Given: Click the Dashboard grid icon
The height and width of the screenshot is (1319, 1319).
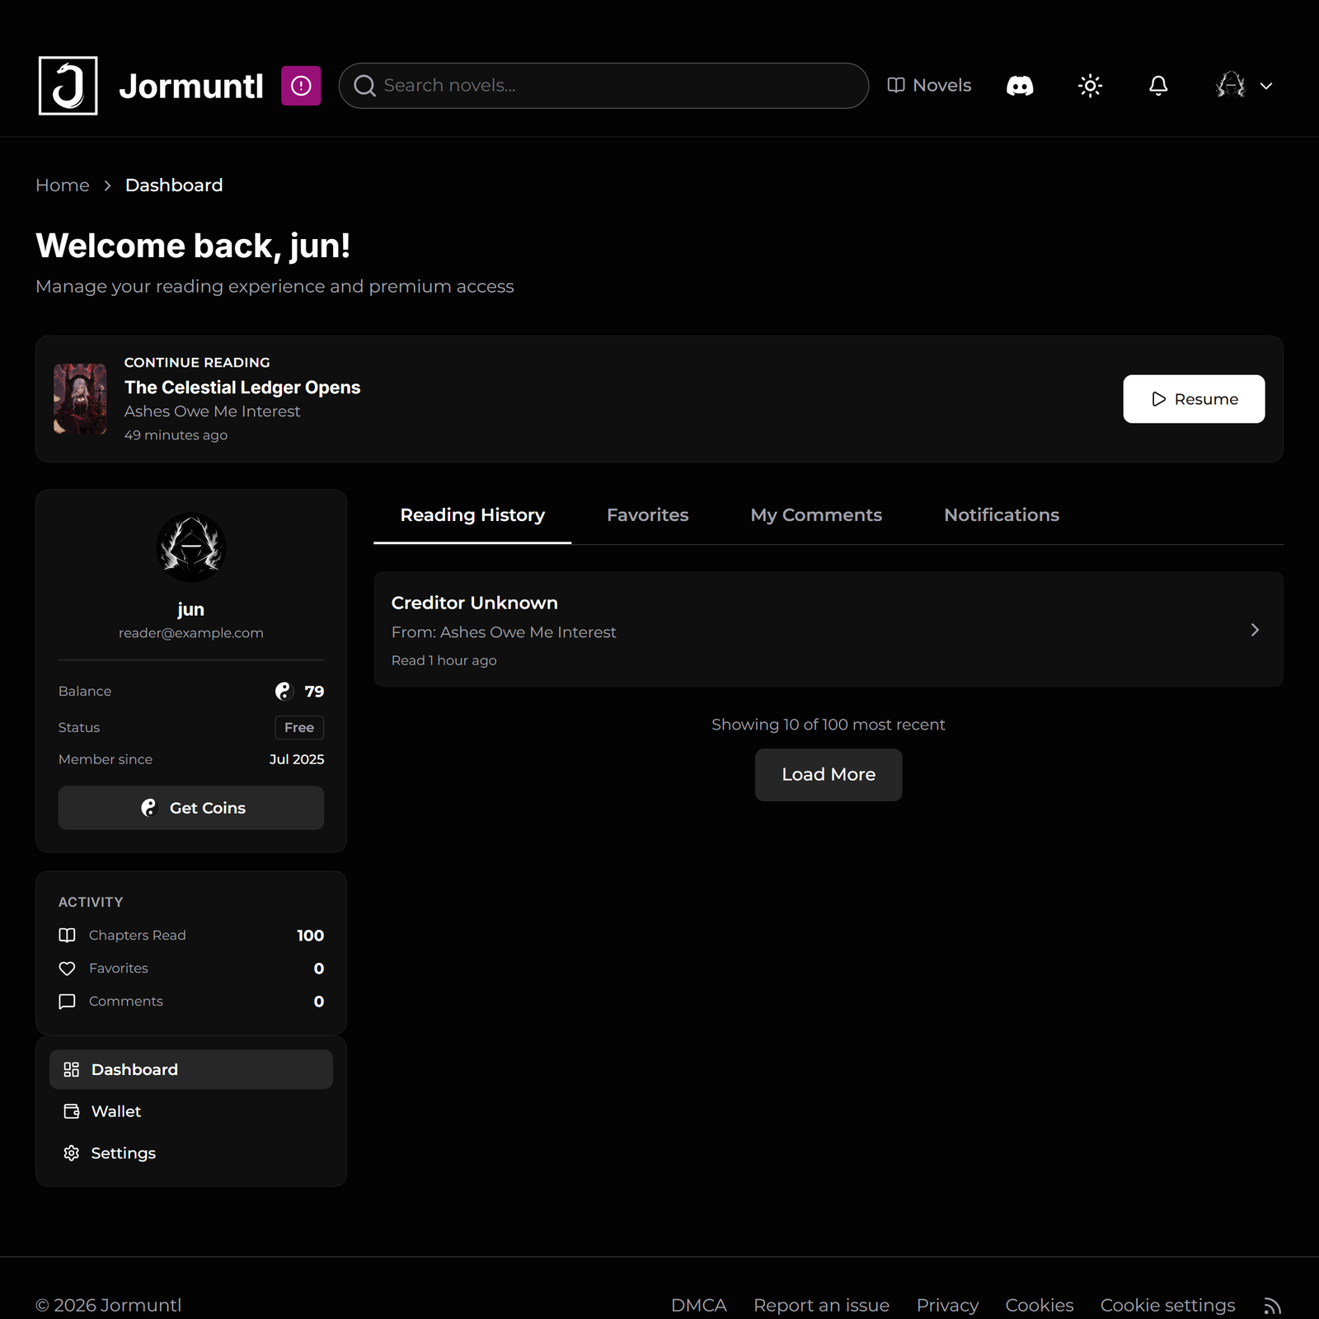Looking at the screenshot, I should 72,1069.
